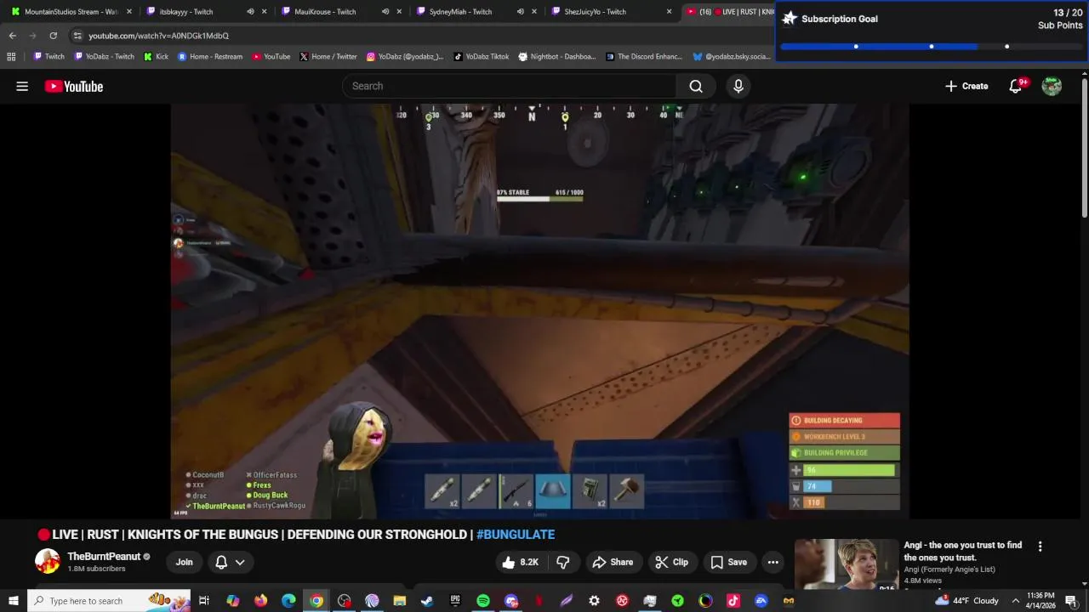Show hidden system tray icons
The width and height of the screenshot is (1089, 612).
coord(1015,601)
